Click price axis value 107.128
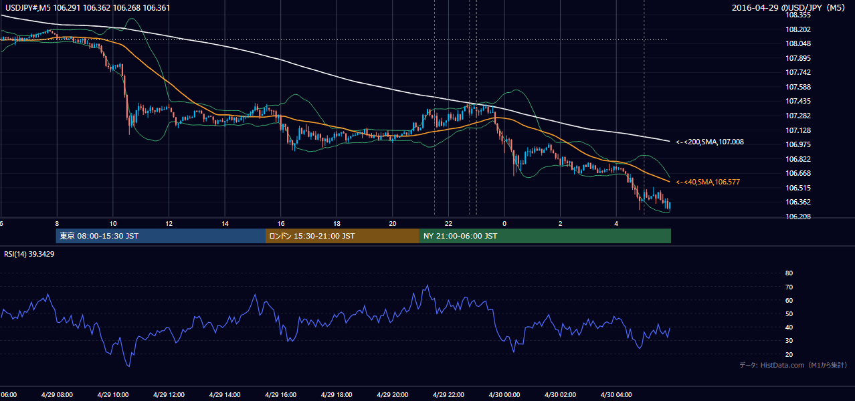This screenshot has height=401, width=855. click(x=798, y=130)
